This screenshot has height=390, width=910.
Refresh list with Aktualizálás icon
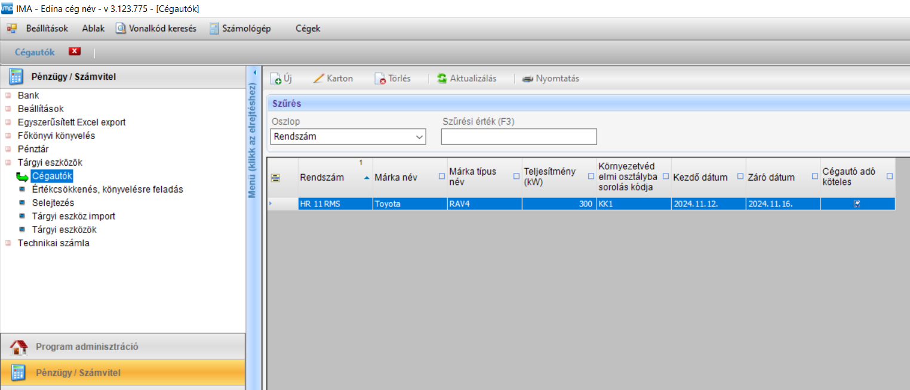[442, 79]
